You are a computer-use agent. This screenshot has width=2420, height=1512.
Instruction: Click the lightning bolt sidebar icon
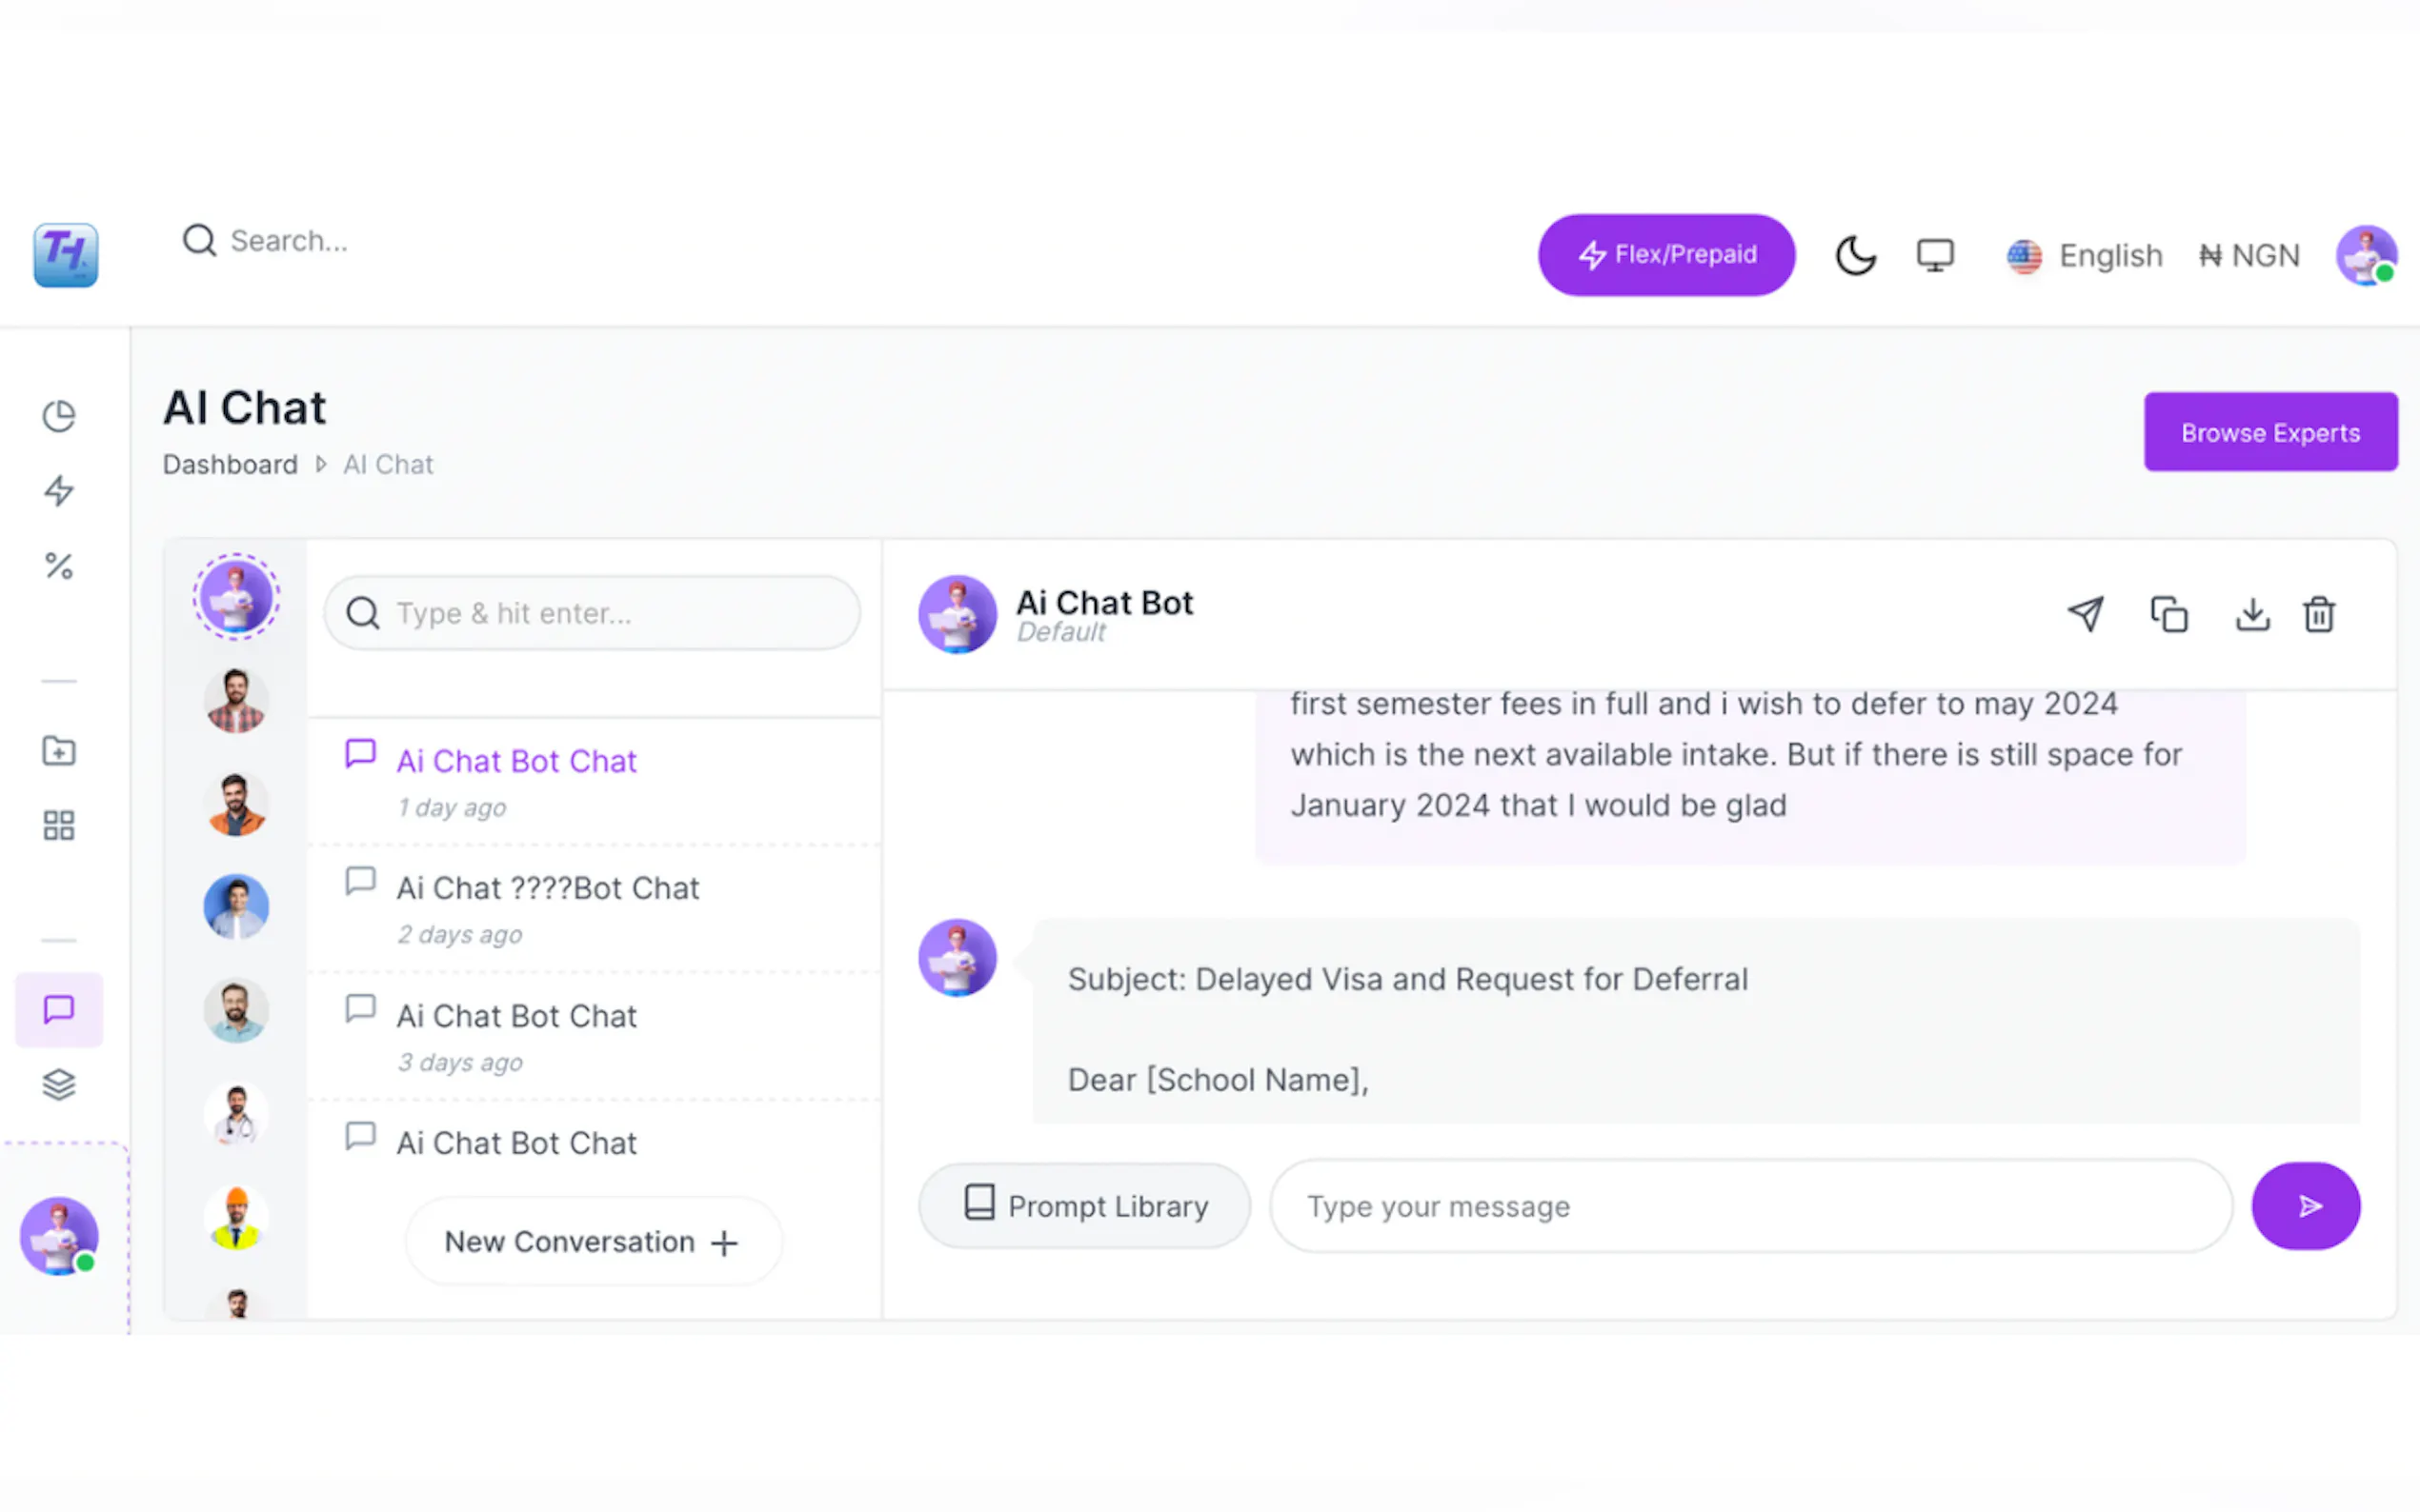(x=59, y=491)
